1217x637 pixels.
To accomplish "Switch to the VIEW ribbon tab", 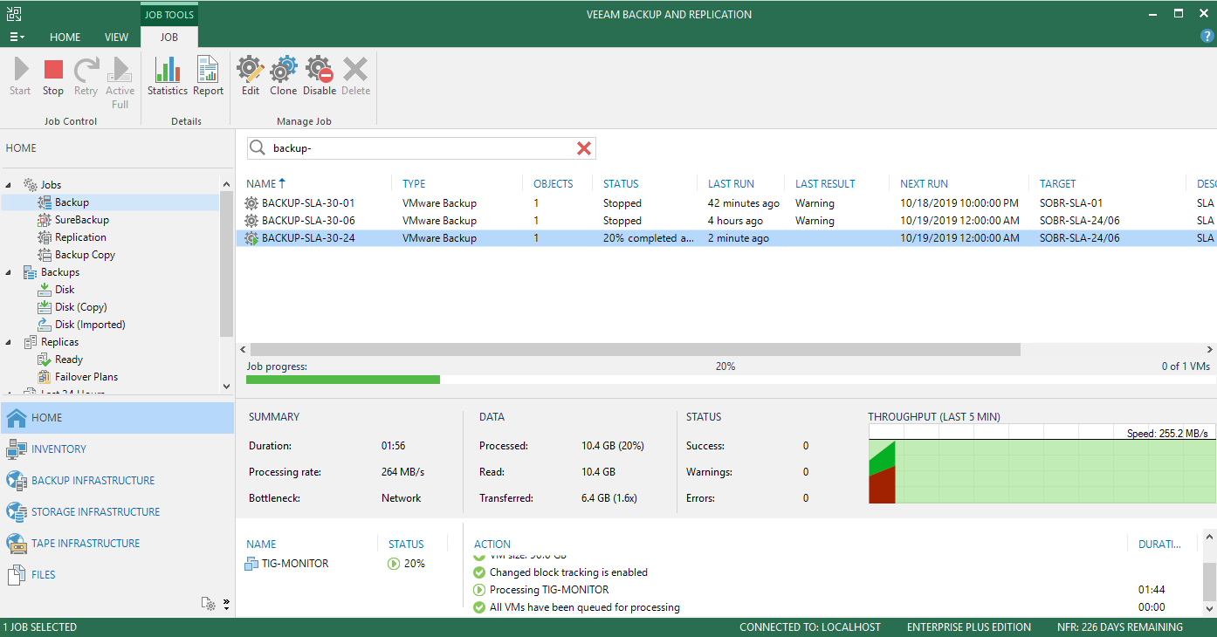I will tap(116, 38).
